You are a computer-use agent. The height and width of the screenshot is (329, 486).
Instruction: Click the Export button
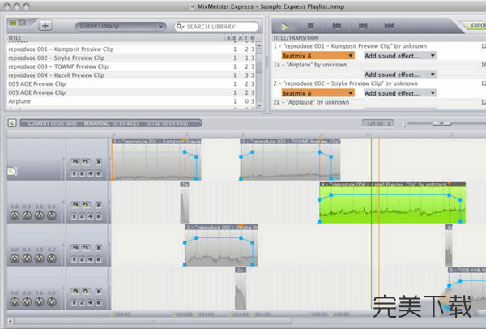475,26
